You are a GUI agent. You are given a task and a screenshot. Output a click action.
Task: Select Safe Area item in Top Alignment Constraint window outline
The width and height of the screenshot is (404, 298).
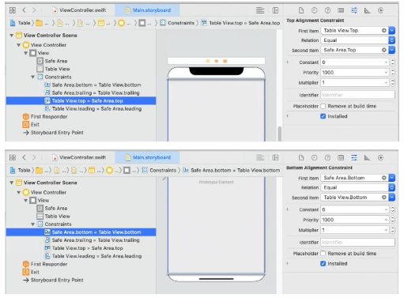click(52, 61)
